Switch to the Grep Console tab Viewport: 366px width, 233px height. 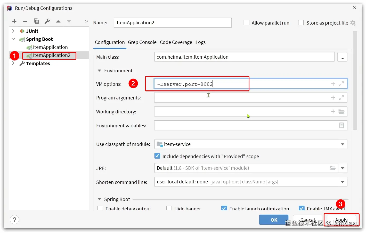(x=142, y=42)
